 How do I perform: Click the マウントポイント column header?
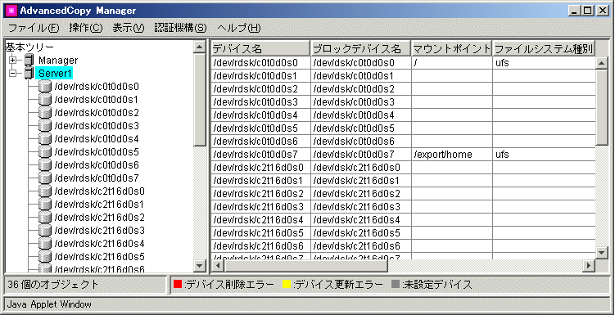click(x=451, y=48)
